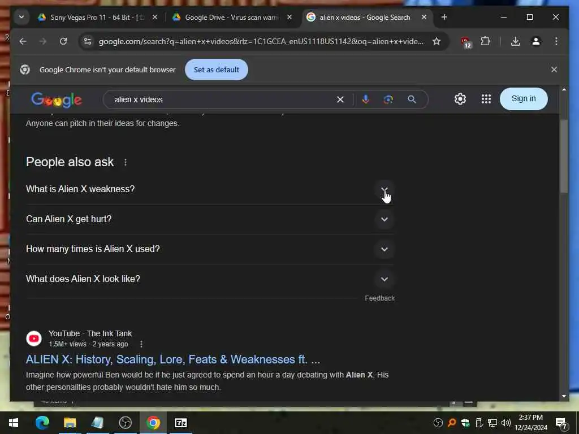Expand What is Alien X weakness question
The width and height of the screenshot is (579, 434).
pyautogui.click(x=210, y=189)
